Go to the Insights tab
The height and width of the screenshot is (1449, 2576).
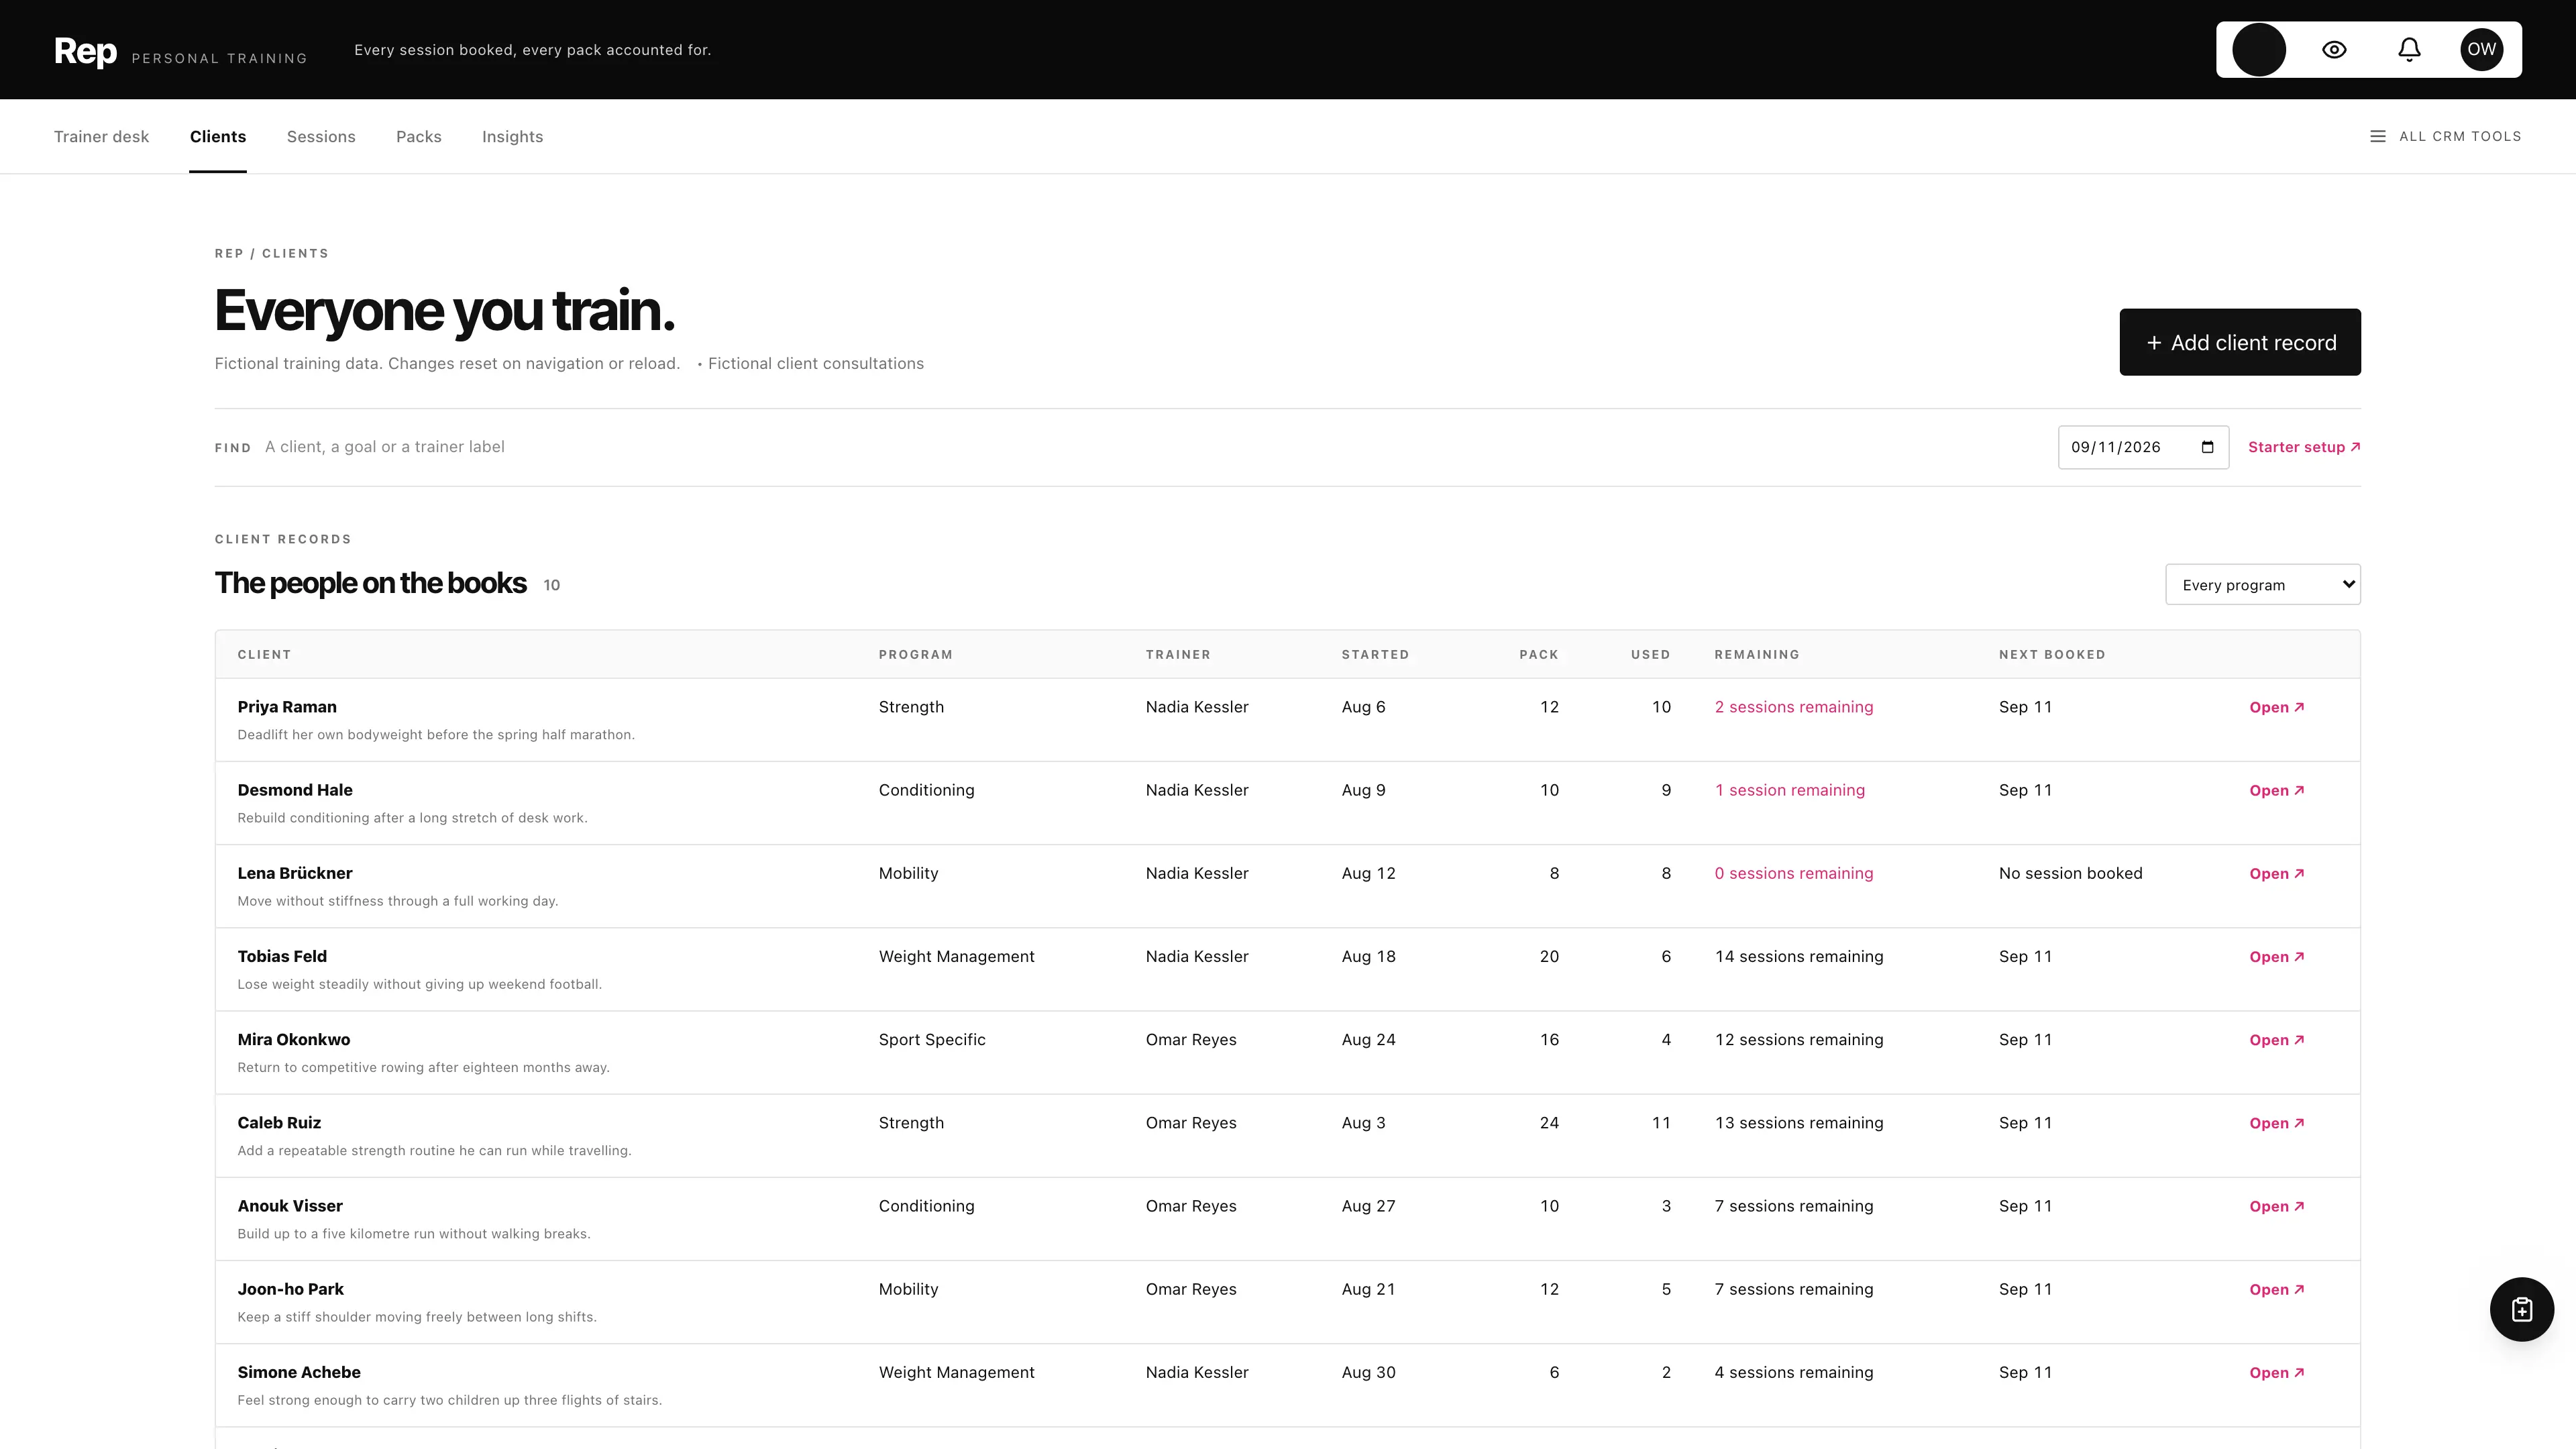coord(512,136)
